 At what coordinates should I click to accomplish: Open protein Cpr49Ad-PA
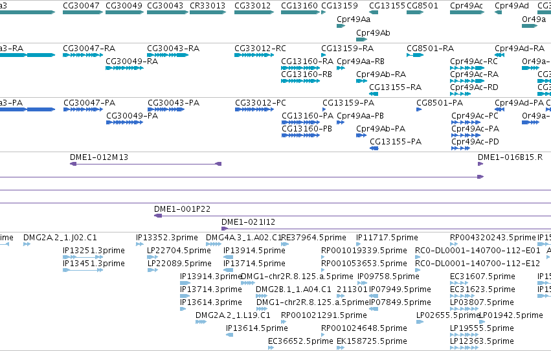coord(499,109)
